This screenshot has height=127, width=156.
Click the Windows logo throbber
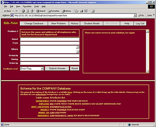151,7
